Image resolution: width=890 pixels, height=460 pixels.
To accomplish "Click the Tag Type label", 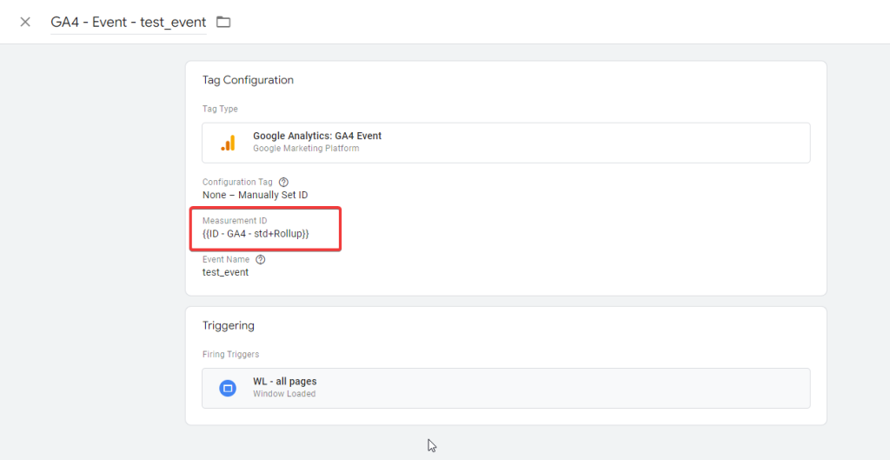I will point(220,109).
